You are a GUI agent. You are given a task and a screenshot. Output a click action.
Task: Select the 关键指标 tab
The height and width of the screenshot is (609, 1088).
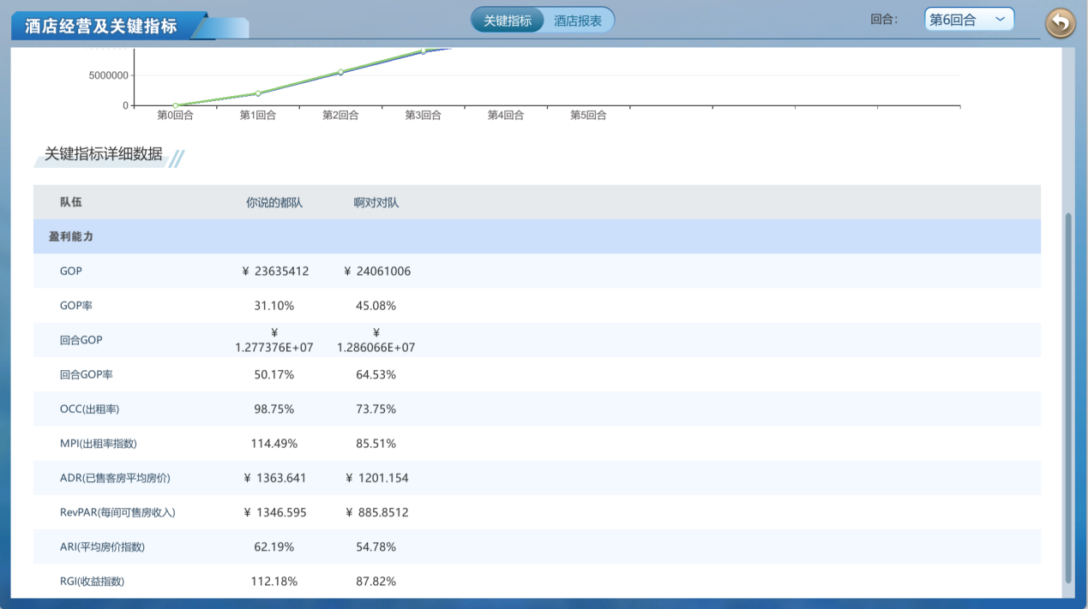[508, 21]
